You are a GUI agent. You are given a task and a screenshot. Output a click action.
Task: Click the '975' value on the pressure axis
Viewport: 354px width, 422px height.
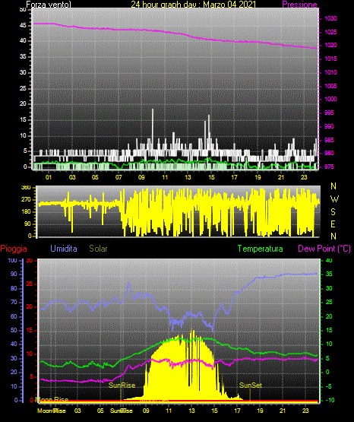tap(329, 167)
